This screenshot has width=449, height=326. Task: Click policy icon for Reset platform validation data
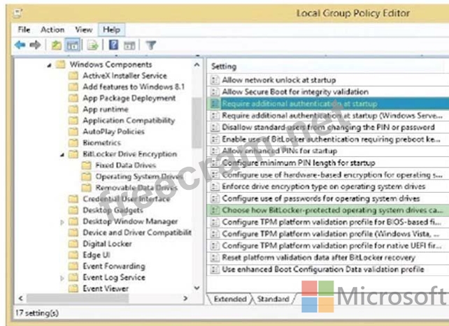pyautogui.click(x=215, y=258)
